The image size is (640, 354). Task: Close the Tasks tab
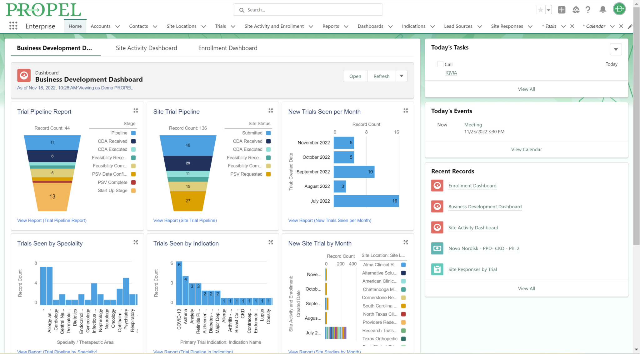[x=572, y=26]
